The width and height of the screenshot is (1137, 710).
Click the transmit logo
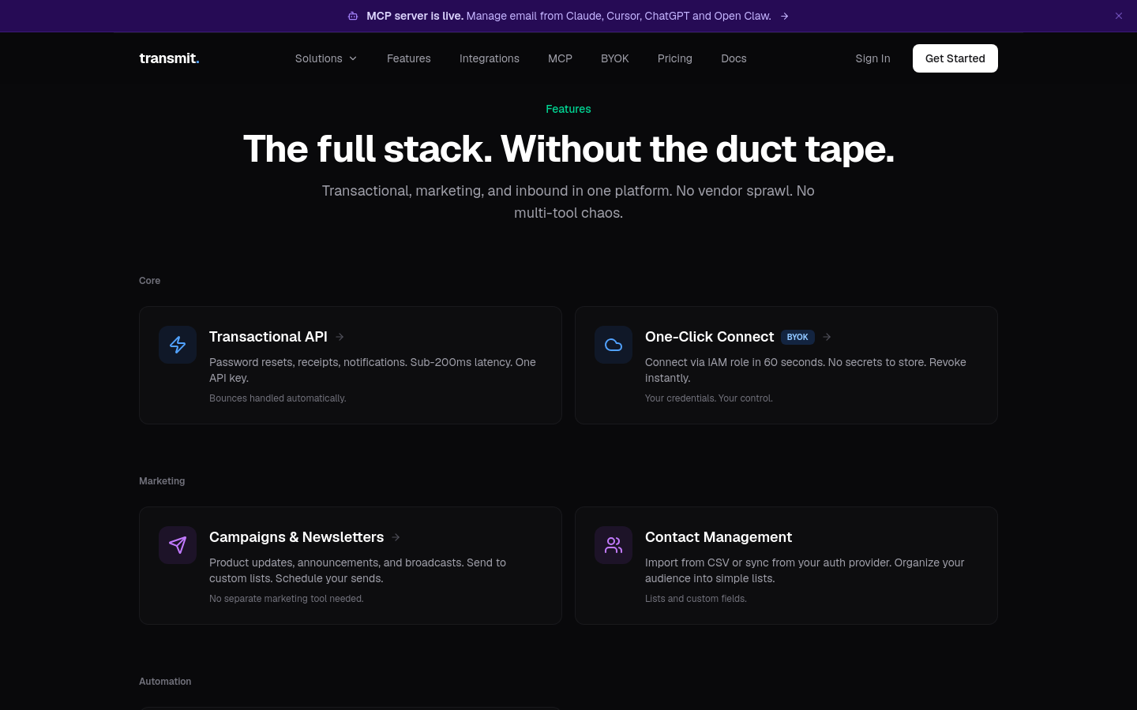click(x=169, y=58)
